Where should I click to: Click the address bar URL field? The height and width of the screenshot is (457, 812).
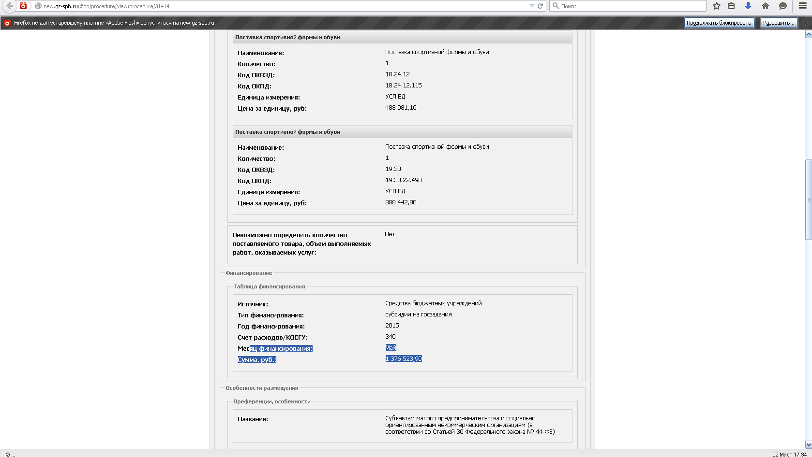pyautogui.click(x=286, y=6)
